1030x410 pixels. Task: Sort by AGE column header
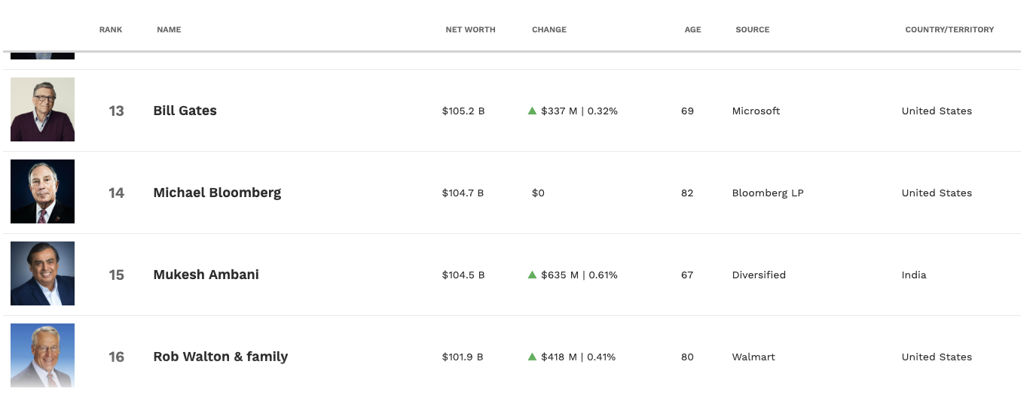pos(692,30)
